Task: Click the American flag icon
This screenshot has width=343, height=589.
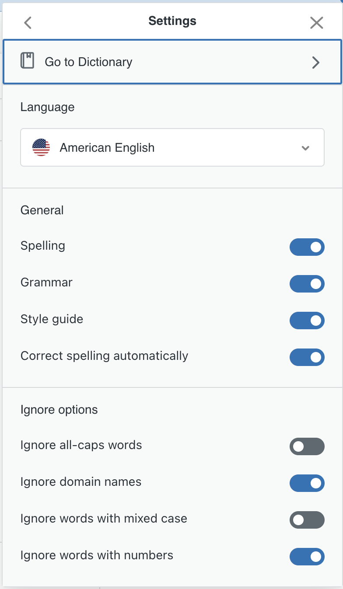Action: coord(41,147)
